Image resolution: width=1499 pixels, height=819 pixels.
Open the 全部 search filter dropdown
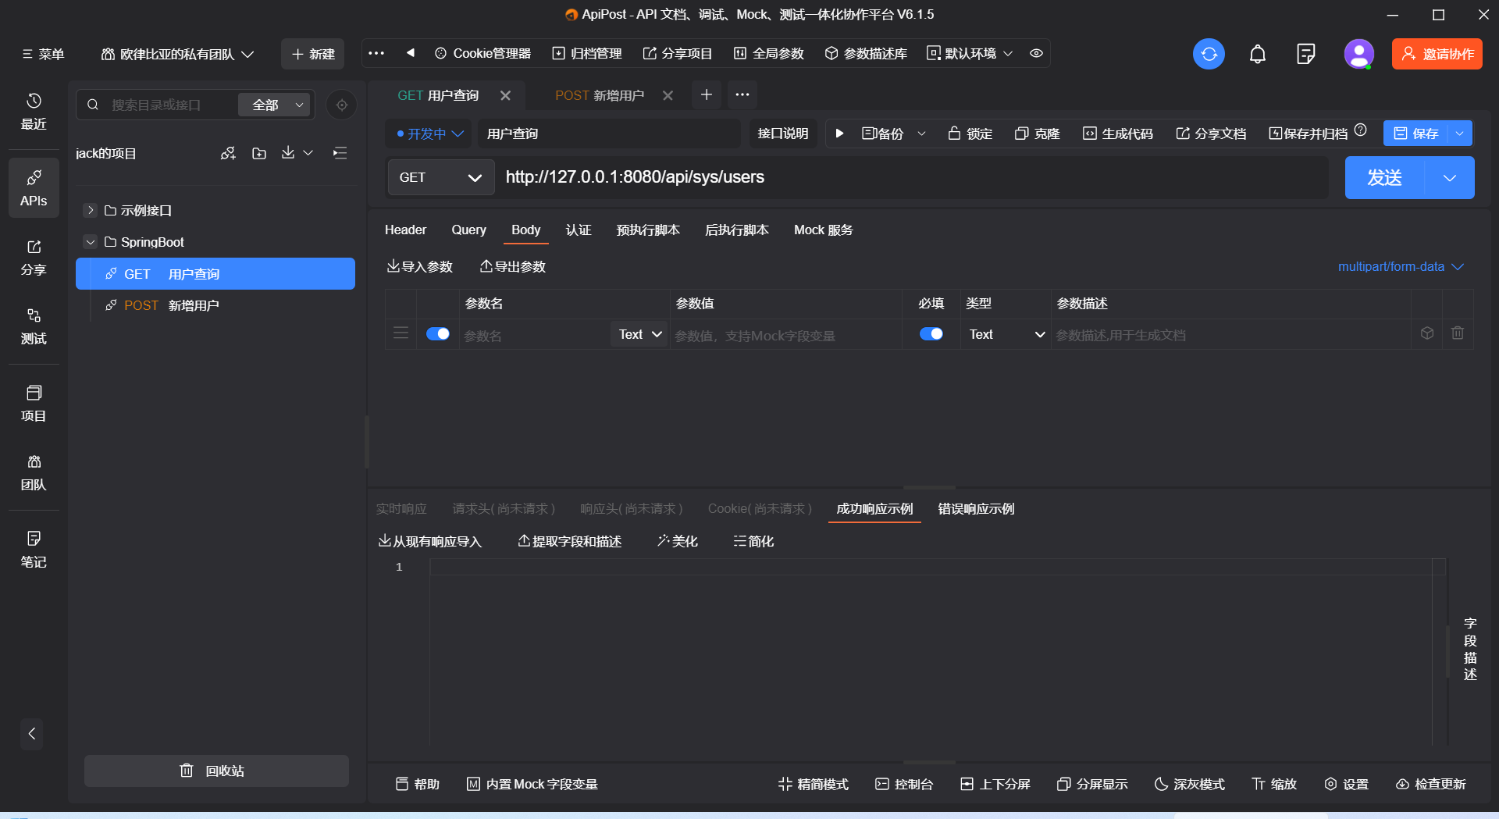pyautogui.click(x=275, y=105)
